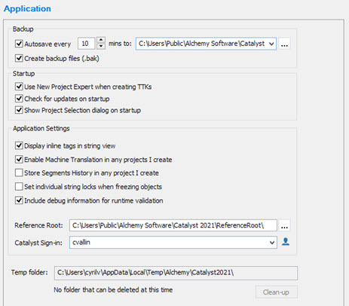Toggle Display inline tags in string view

tap(19, 145)
